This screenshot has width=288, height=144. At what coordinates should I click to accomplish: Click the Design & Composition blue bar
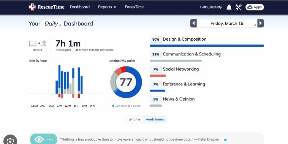click(207, 46)
